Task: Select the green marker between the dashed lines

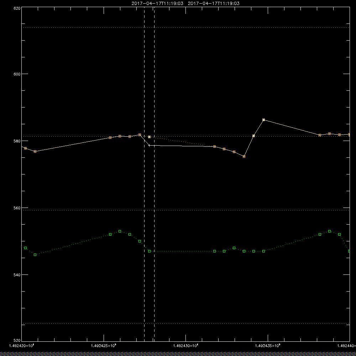Action: coord(149,251)
